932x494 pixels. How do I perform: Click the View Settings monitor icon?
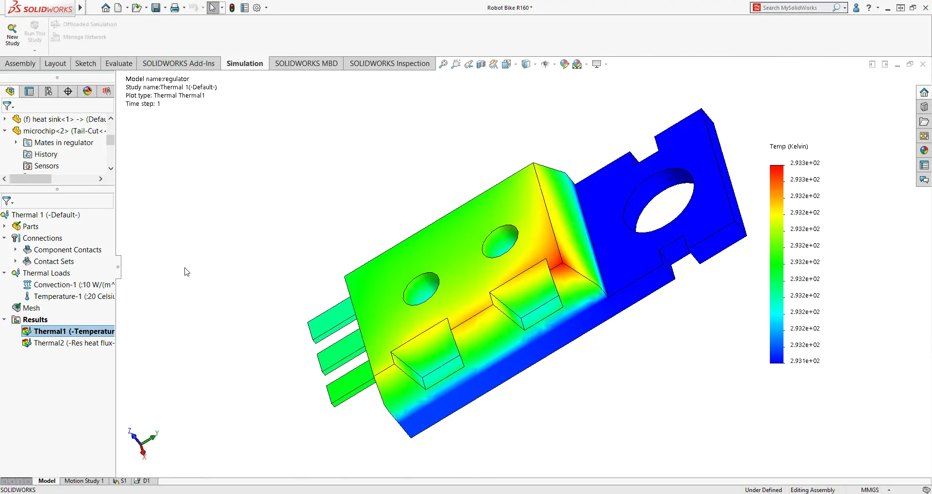click(x=597, y=64)
